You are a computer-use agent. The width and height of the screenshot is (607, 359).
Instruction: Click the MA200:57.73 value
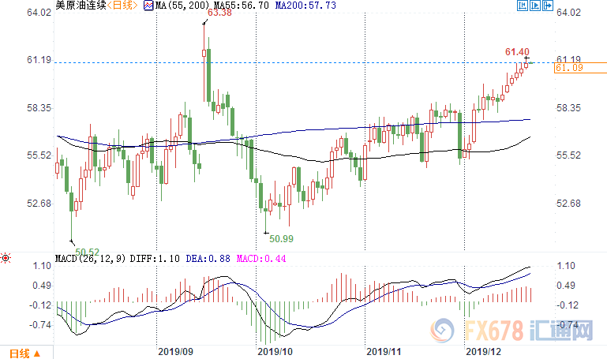(x=305, y=6)
